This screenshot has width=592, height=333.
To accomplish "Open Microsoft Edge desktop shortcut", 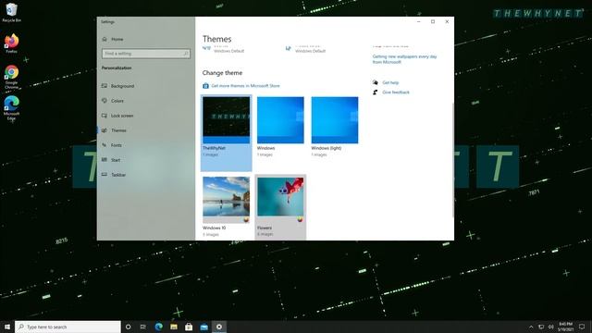I will tap(11, 108).
